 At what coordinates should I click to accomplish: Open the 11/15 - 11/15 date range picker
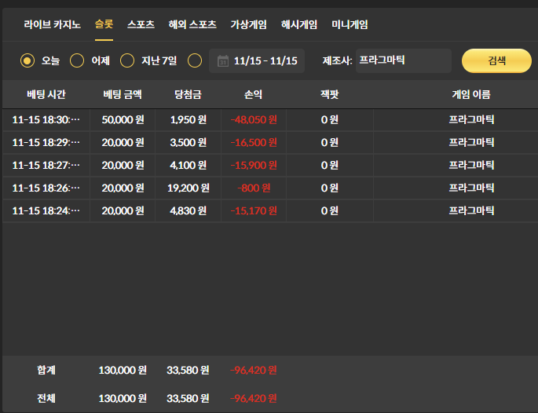click(265, 60)
